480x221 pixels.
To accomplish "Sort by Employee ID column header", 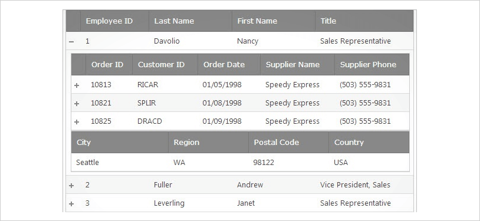I will (x=114, y=21).
